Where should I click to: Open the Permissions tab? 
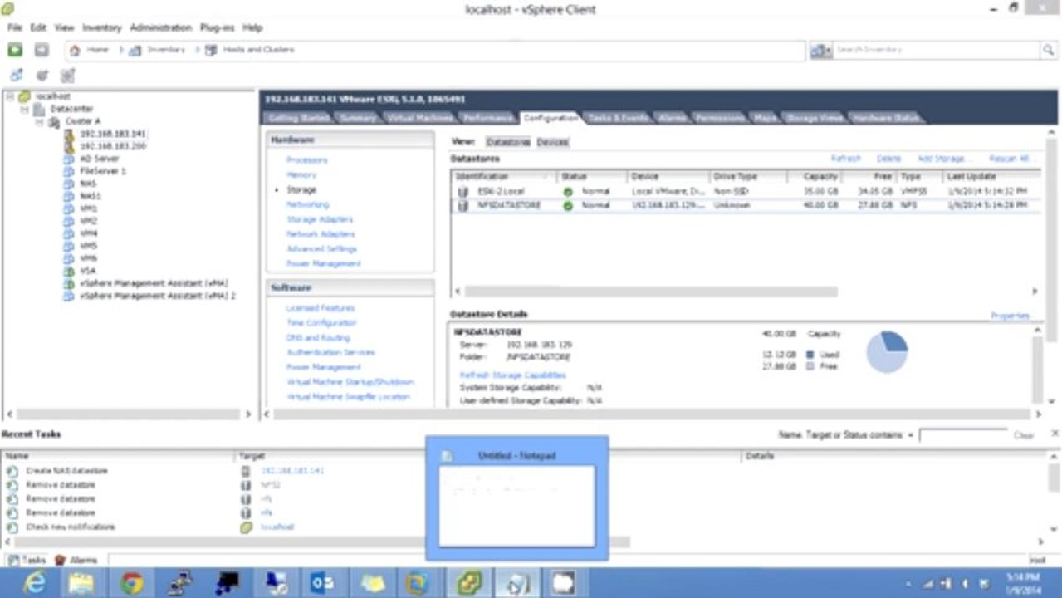(x=719, y=118)
